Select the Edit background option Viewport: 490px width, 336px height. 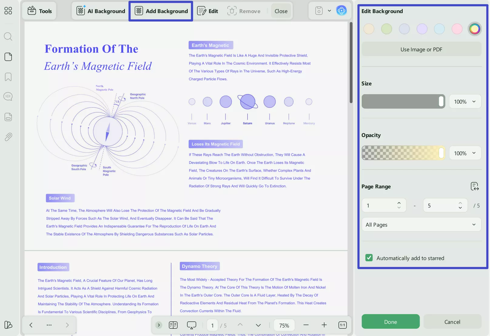point(208,11)
